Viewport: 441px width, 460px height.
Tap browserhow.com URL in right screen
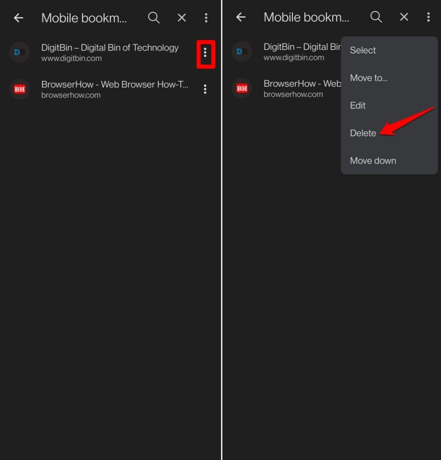click(x=293, y=94)
